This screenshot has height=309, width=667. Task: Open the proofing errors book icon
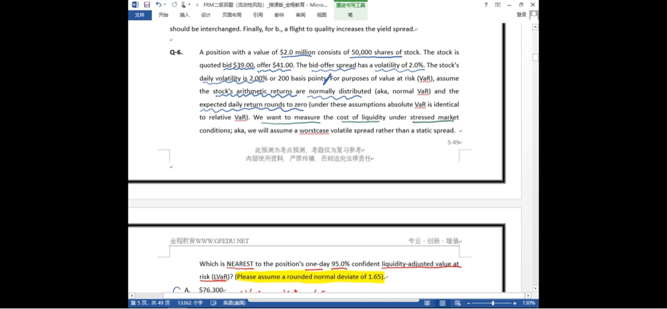tap(214, 303)
